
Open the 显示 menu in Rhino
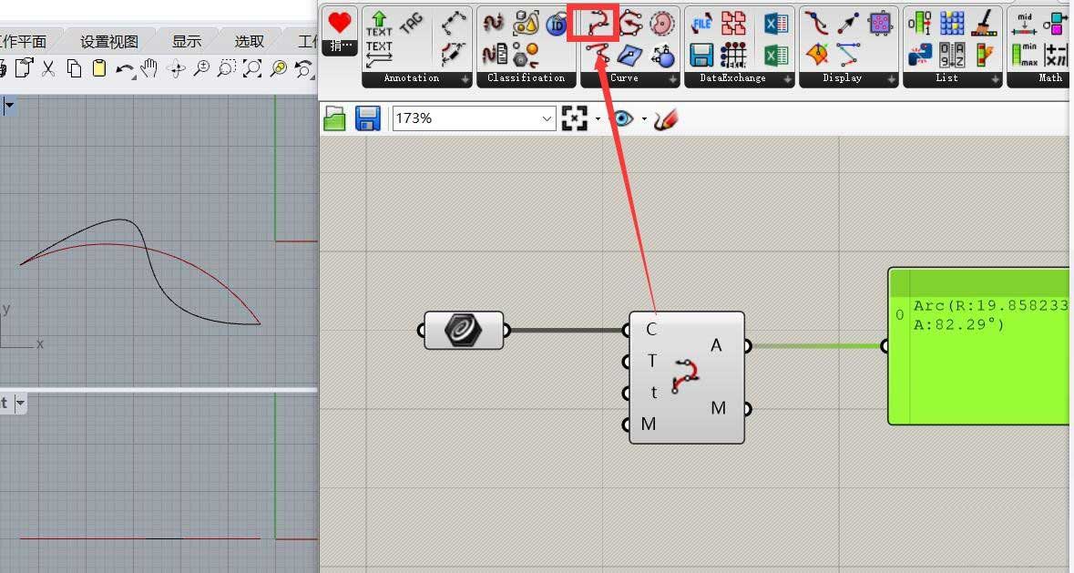[x=186, y=40]
